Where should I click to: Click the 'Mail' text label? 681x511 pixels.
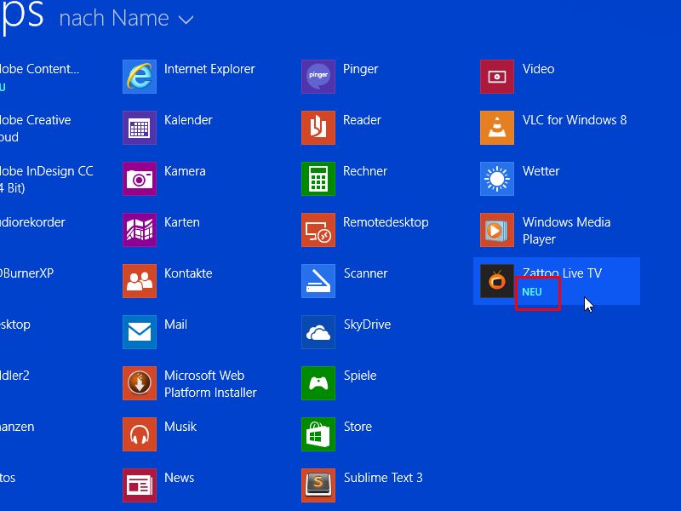176,324
